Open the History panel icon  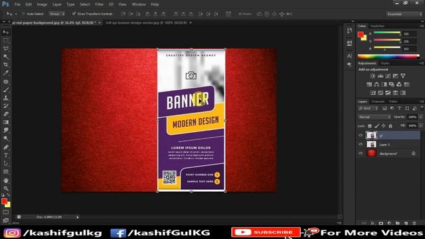coord(349,31)
